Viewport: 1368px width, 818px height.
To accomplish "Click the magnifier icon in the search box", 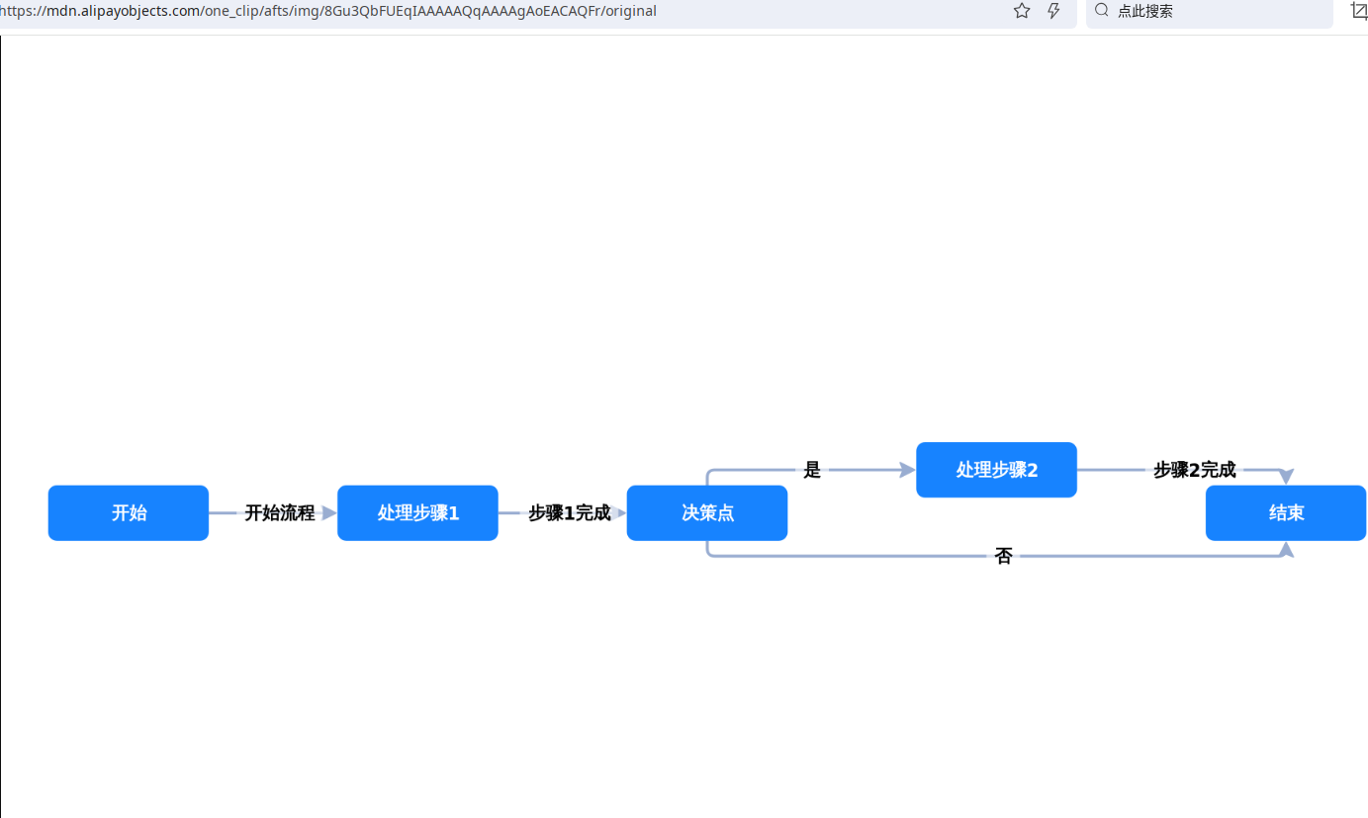I will [1101, 10].
